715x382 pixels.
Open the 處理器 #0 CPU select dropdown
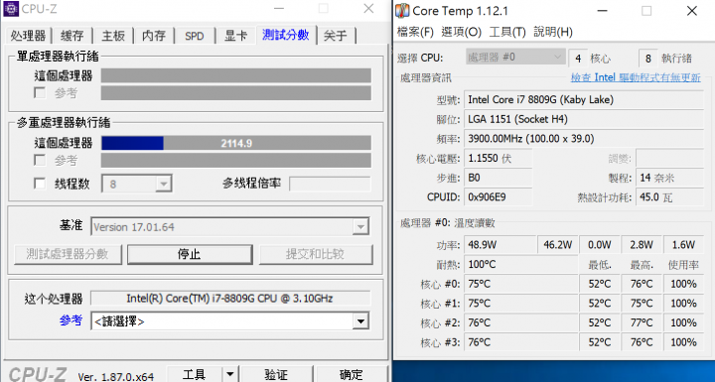[515, 58]
